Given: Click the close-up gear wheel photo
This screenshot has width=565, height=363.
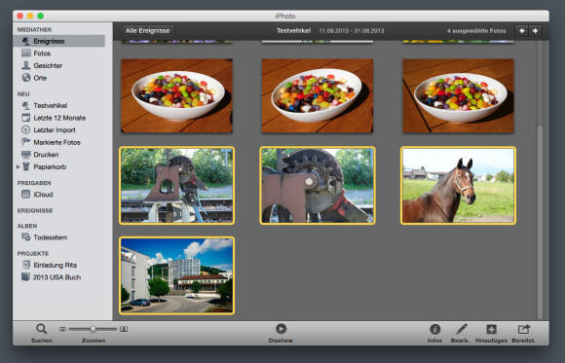Looking at the screenshot, I should click(x=318, y=186).
